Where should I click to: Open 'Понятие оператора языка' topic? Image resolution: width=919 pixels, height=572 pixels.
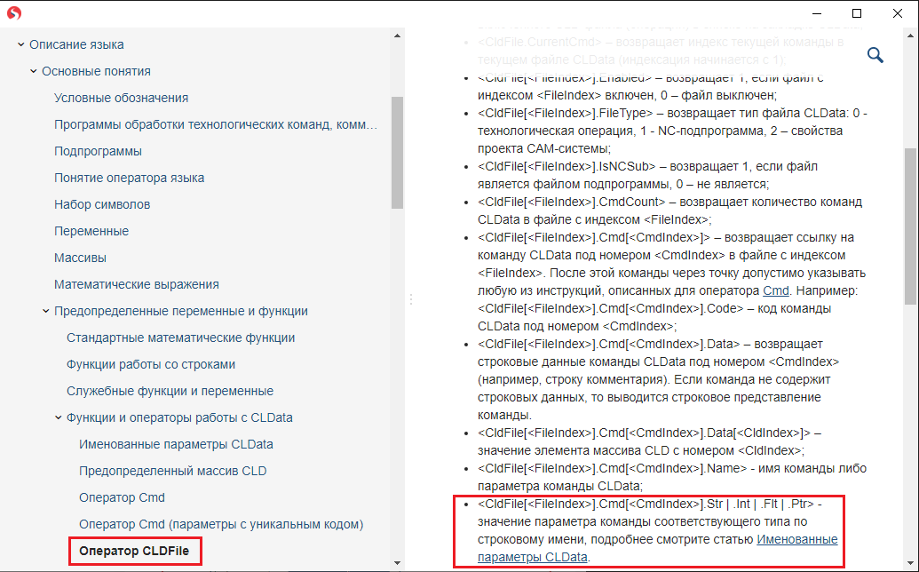129,178
